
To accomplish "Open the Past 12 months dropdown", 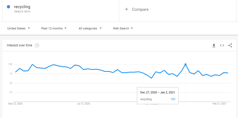I will [x=54, y=28].
